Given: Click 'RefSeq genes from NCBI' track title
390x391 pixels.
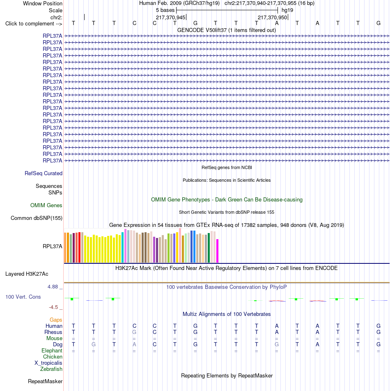Looking at the screenshot, I should tap(227, 167).
